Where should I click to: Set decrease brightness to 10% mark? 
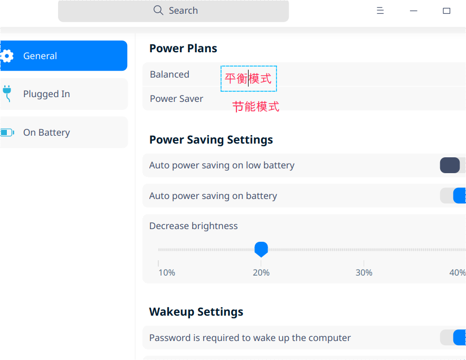[x=159, y=250]
